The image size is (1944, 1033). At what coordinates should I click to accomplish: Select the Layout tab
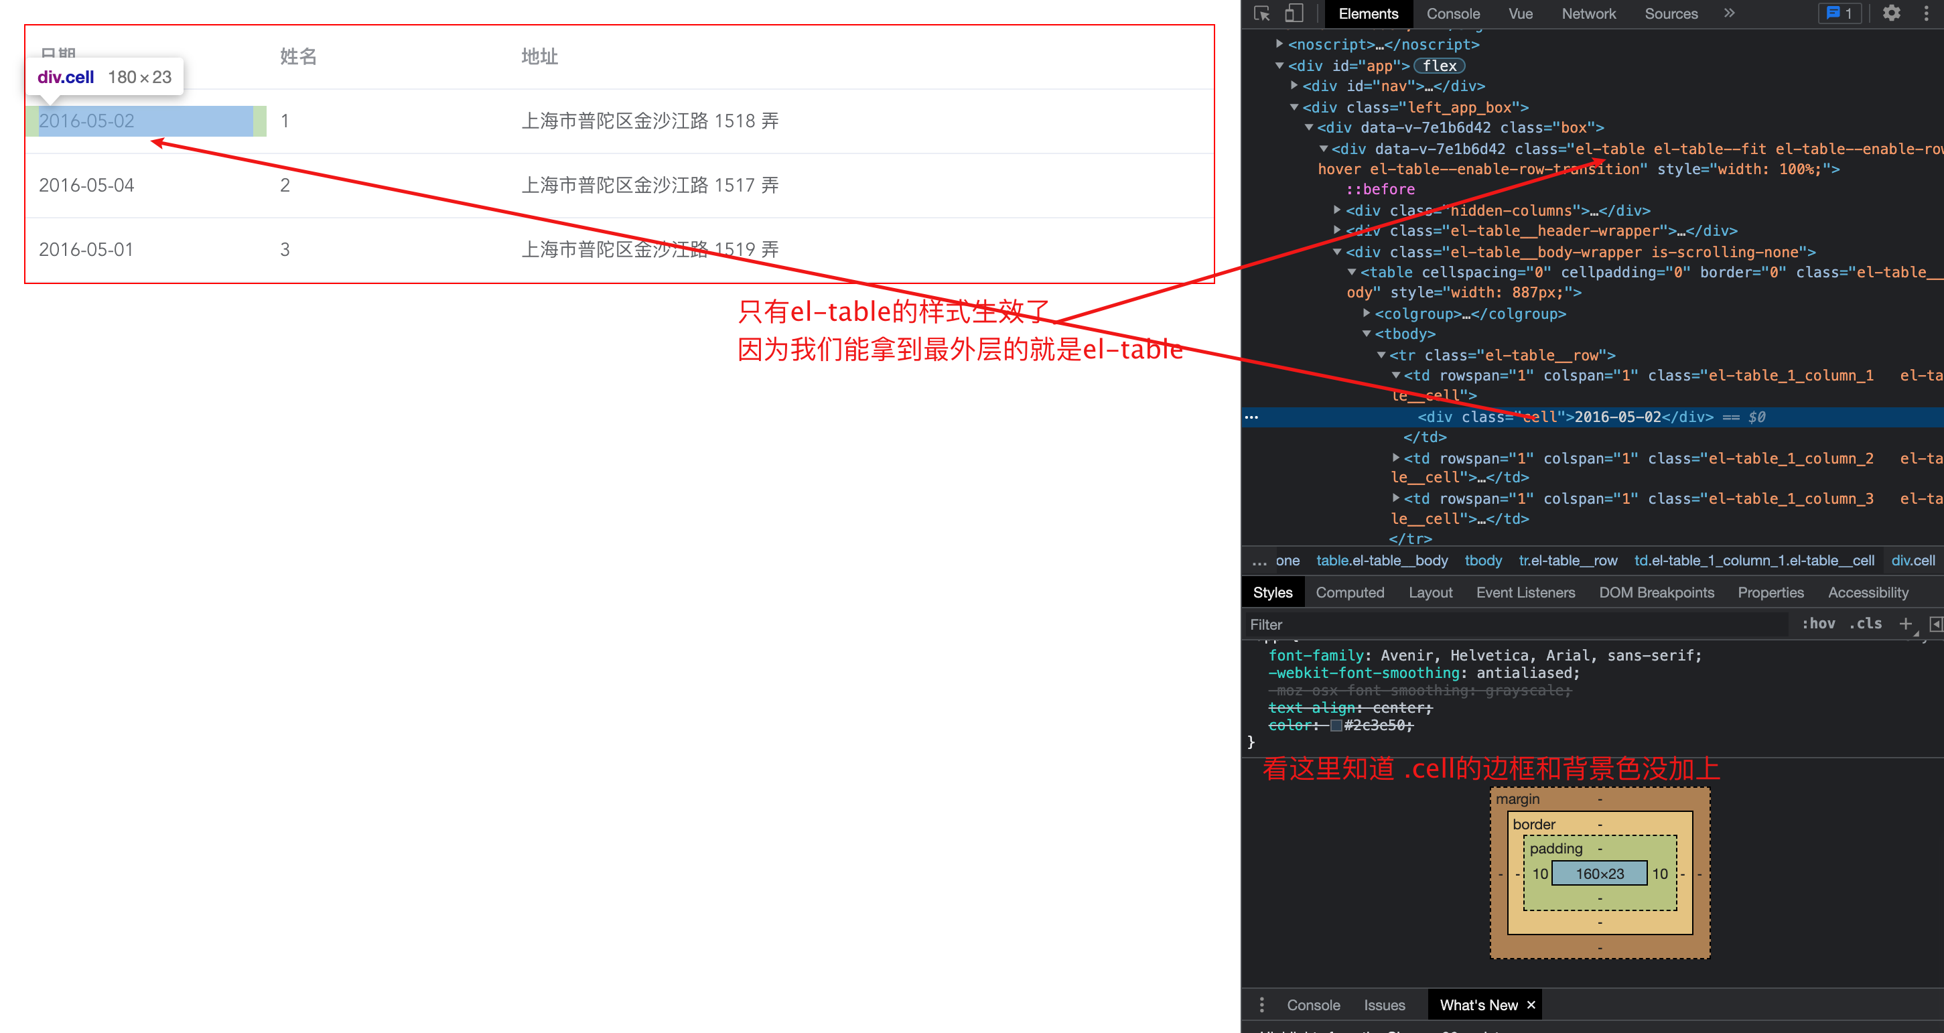pos(1430,592)
